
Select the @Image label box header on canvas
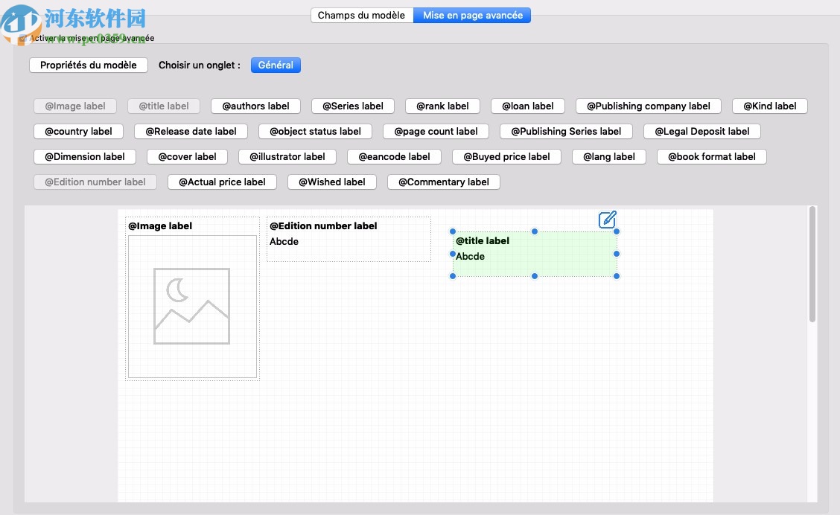(160, 226)
